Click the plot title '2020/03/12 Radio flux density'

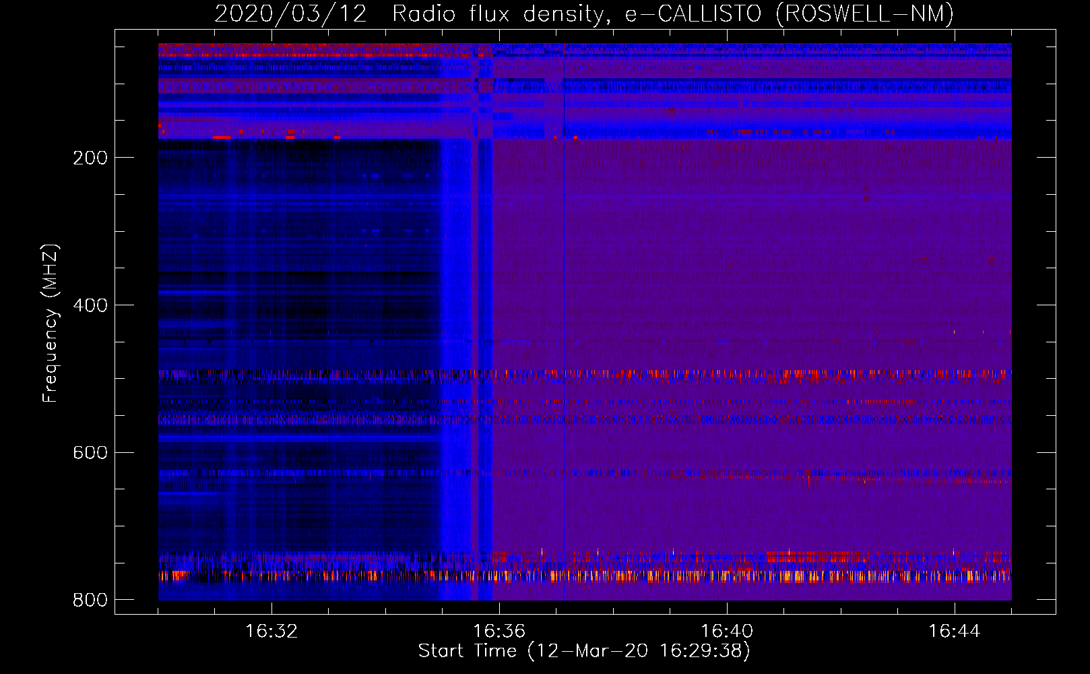click(410, 13)
